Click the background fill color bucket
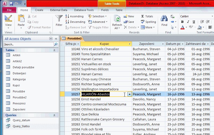The height and width of the screenshot is (135, 214). (199, 27)
